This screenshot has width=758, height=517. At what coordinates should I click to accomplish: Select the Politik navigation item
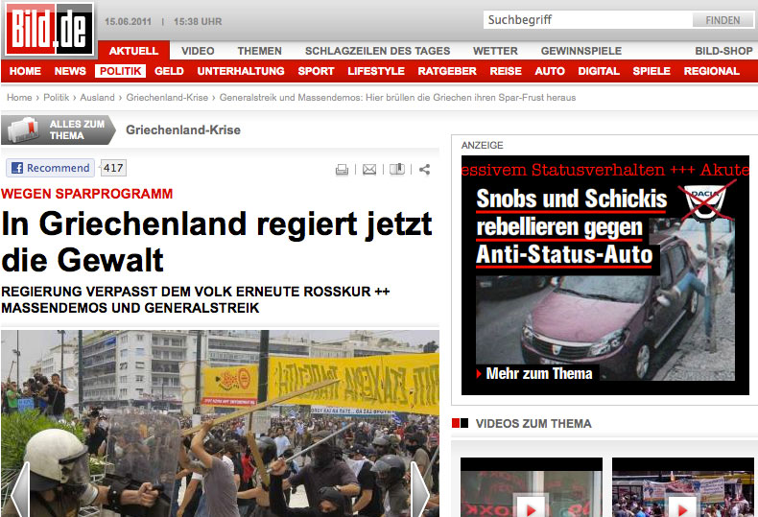pyautogui.click(x=120, y=71)
